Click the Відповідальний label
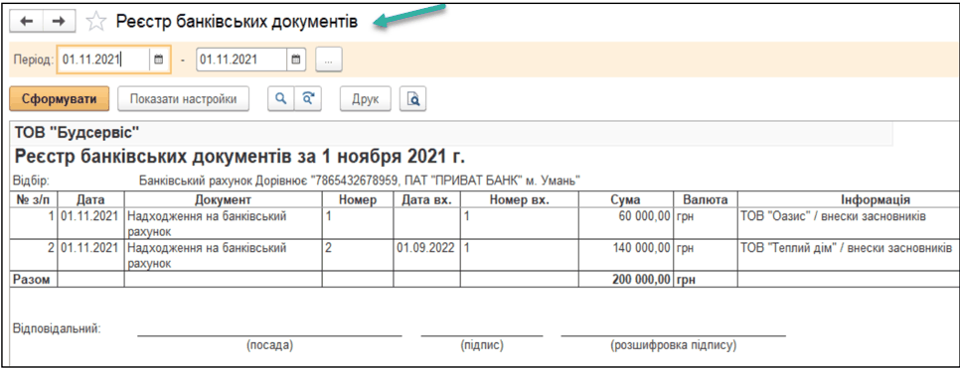 tap(57, 329)
